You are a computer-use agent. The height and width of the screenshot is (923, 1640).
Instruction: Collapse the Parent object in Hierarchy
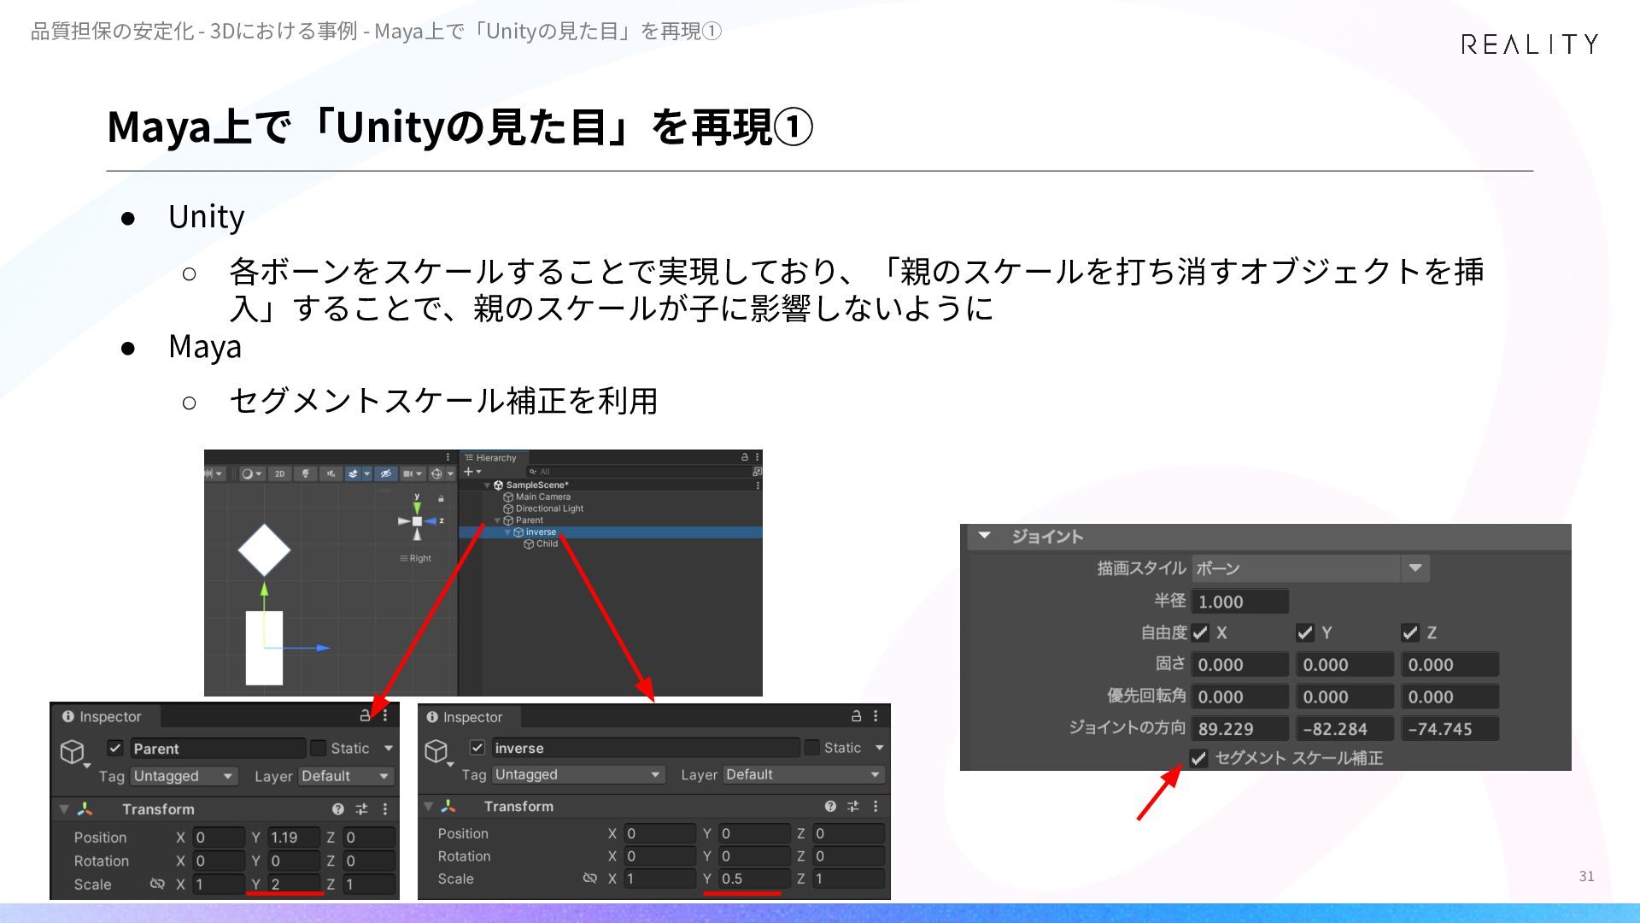pos(497,520)
